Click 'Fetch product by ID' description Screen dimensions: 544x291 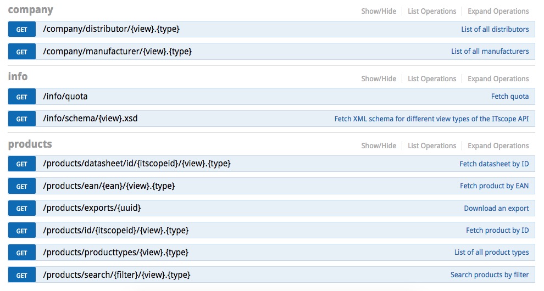click(x=497, y=230)
